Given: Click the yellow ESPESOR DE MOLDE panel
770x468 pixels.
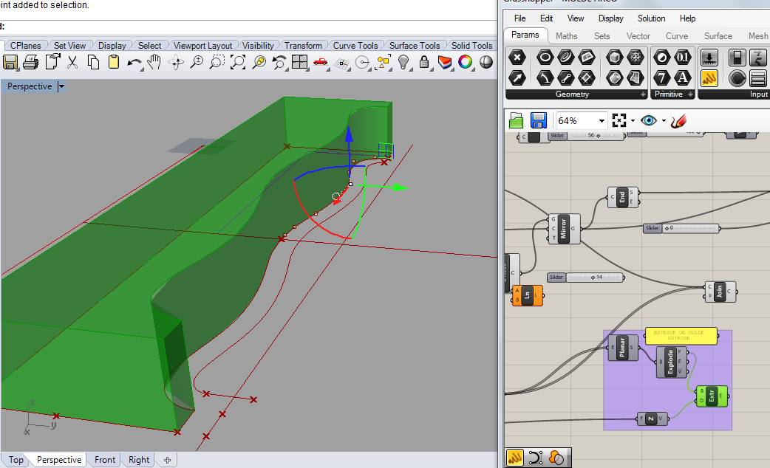Looking at the screenshot, I should click(x=681, y=336).
